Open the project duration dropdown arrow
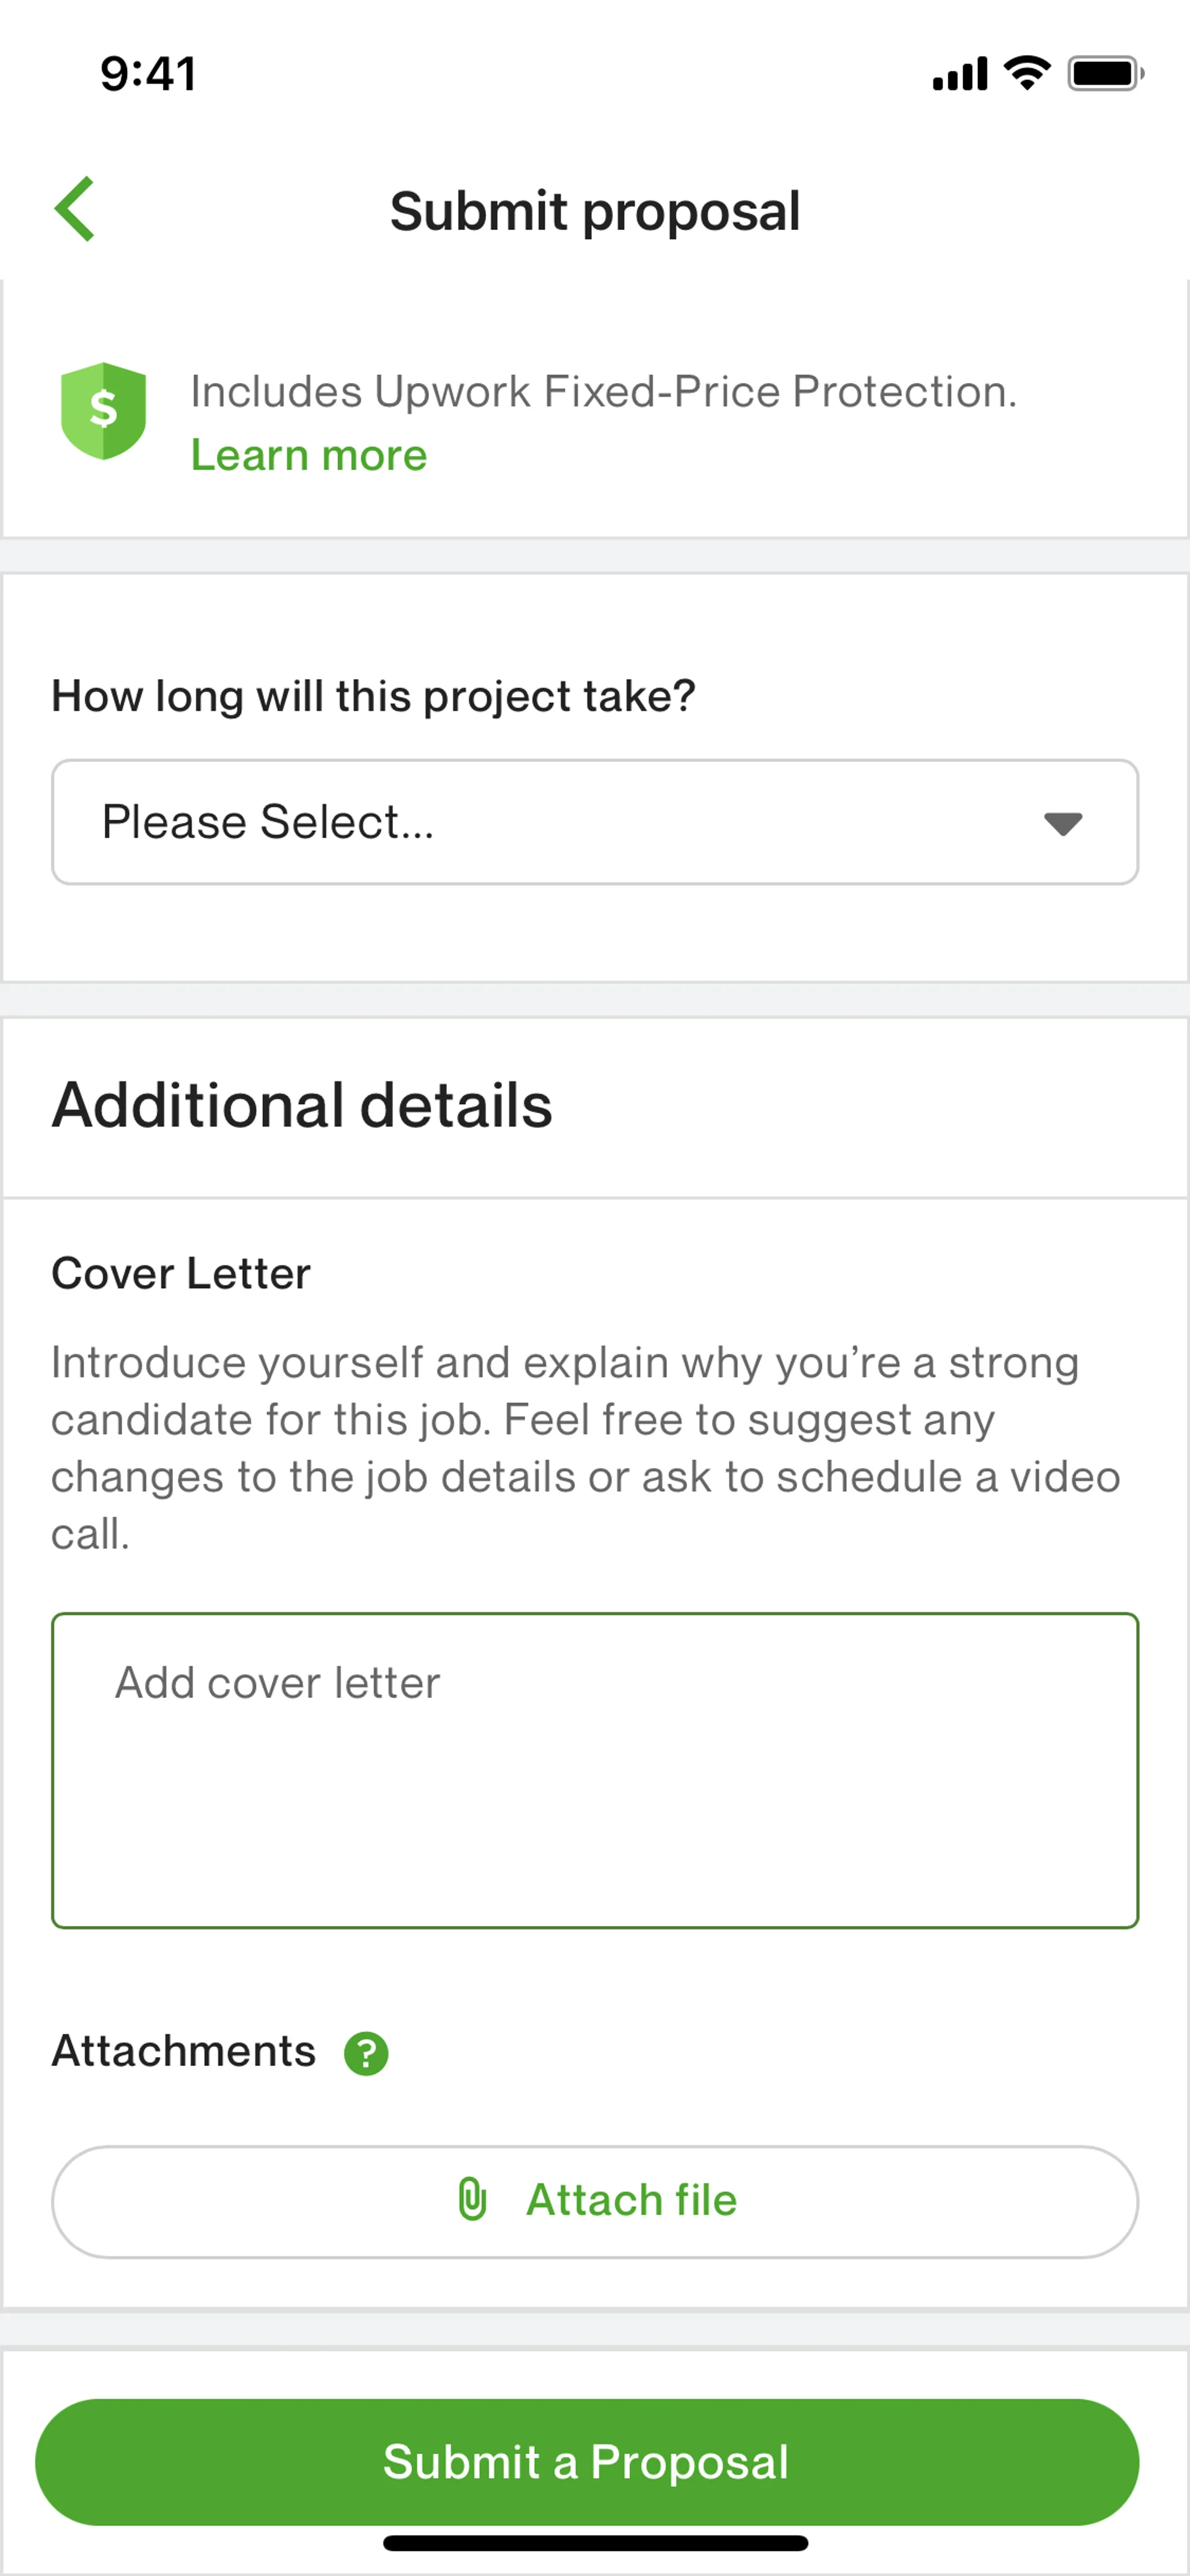The image size is (1190, 2576). click(1062, 823)
